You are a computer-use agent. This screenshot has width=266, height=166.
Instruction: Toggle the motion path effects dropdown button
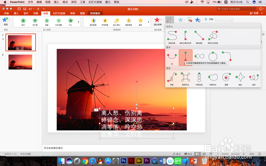170,20
